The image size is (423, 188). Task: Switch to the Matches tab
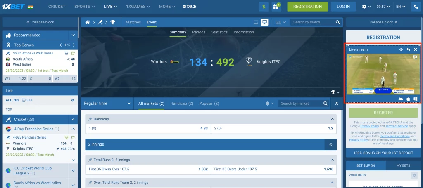pos(133,22)
